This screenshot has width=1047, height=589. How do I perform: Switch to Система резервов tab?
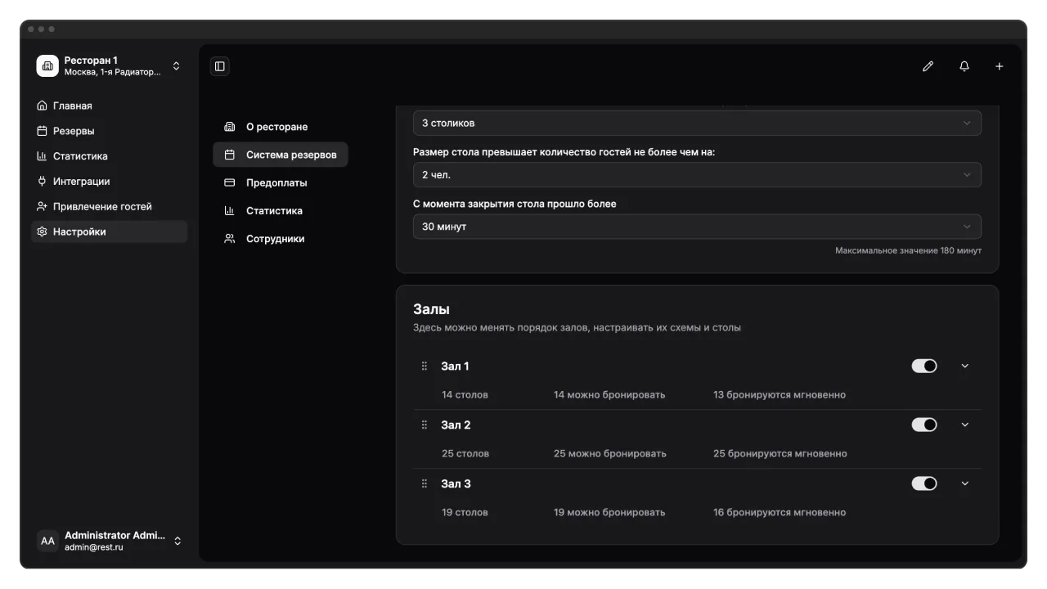(281, 155)
